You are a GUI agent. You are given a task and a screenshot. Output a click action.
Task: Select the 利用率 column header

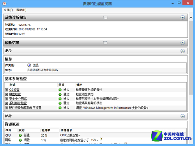[x=50, y=130]
